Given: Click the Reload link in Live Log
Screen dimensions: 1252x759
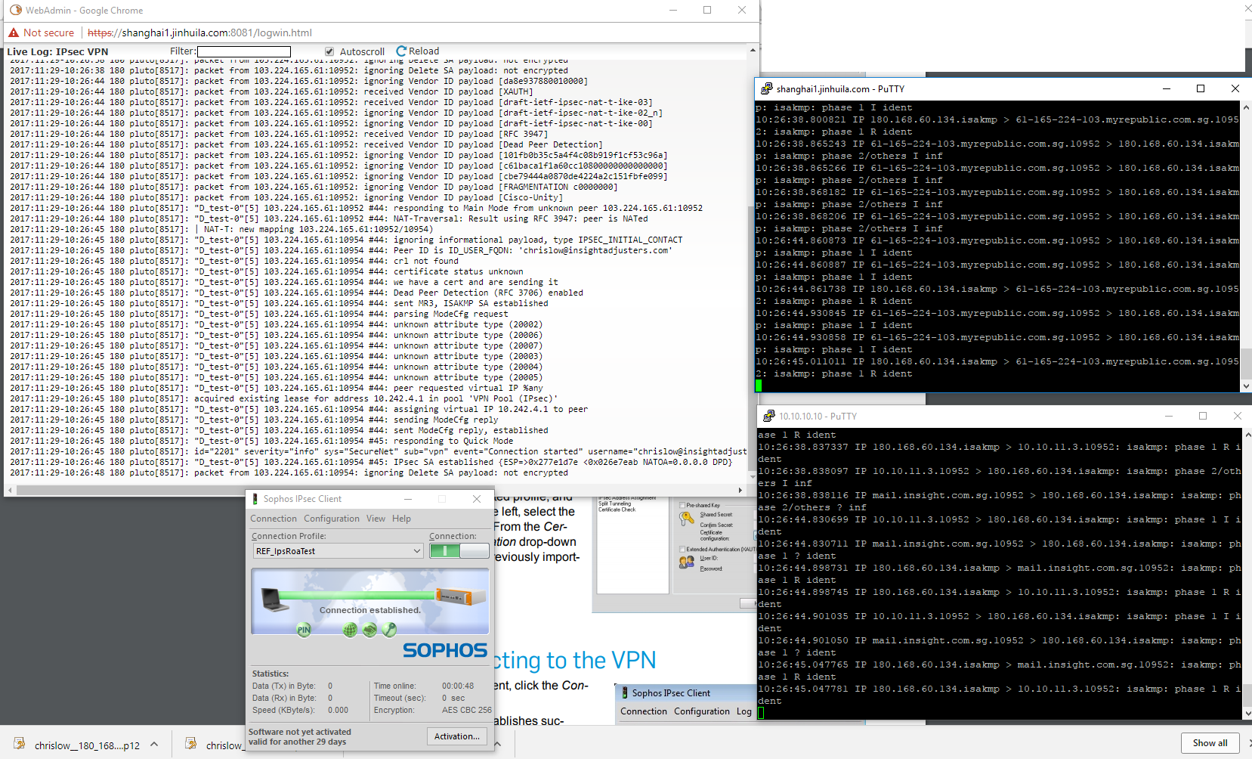Looking at the screenshot, I should point(424,51).
